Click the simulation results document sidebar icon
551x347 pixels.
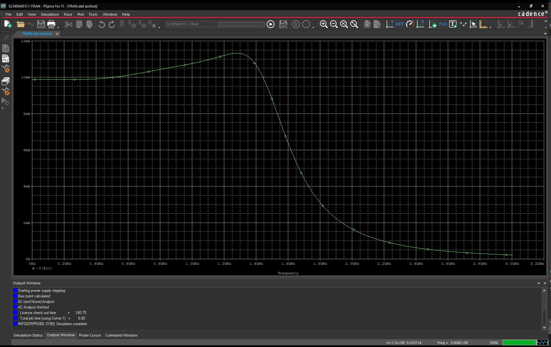pyautogui.click(x=6, y=59)
